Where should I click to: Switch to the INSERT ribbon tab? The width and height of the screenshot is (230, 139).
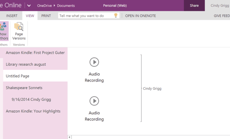point(12,16)
